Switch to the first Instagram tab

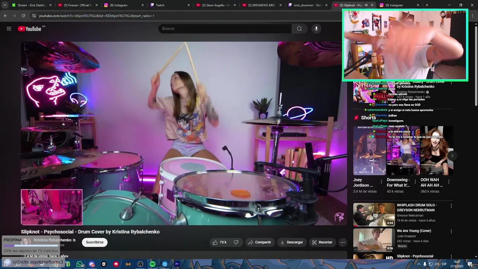tap(125, 5)
